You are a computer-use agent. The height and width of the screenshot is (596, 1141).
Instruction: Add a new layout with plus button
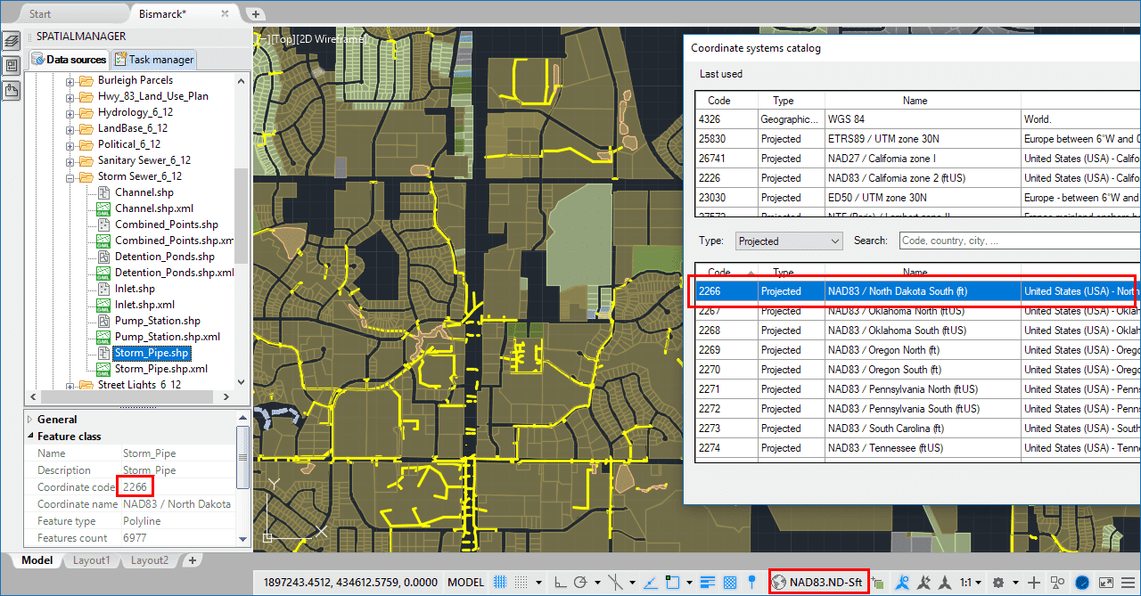192,560
